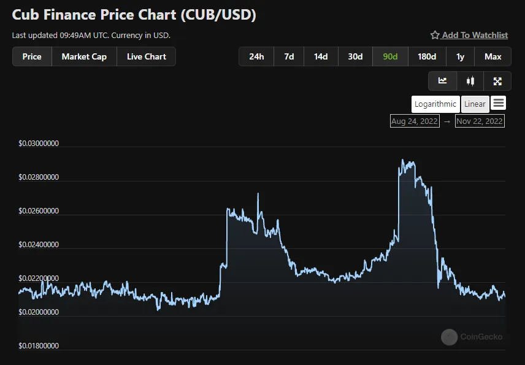Screen dimensions: 525x365
Task: Click the $0.02600000 axis label
Action: tap(39, 211)
